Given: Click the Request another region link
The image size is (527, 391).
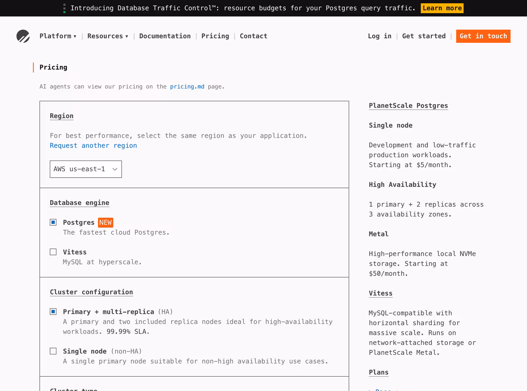Looking at the screenshot, I should pos(93,146).
